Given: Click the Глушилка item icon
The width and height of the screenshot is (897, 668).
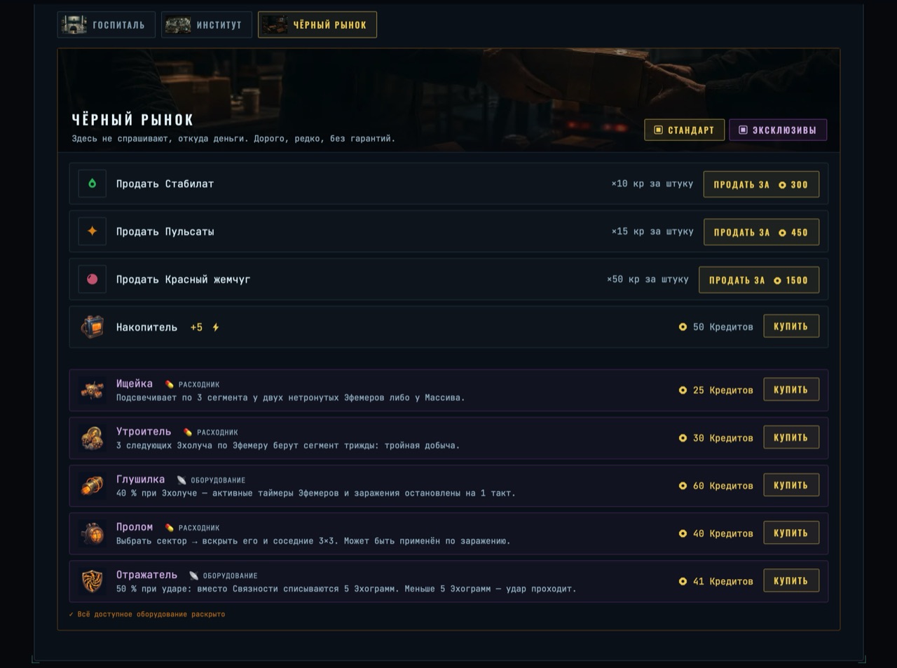Looking at the screenshot, I should [92, 486].
